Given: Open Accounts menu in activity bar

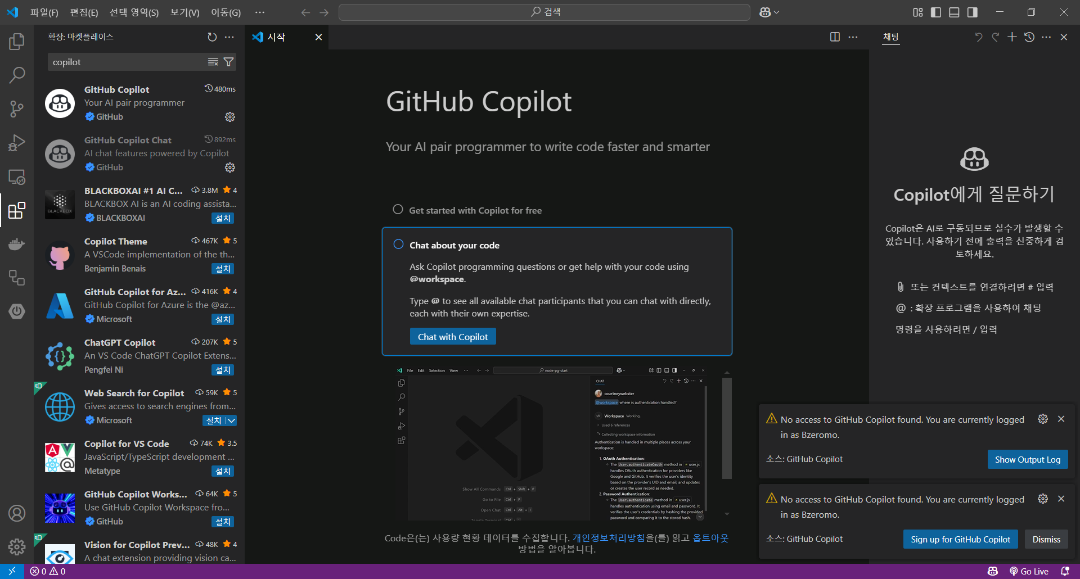Looking at the screenshot, I should click(17, 513).
